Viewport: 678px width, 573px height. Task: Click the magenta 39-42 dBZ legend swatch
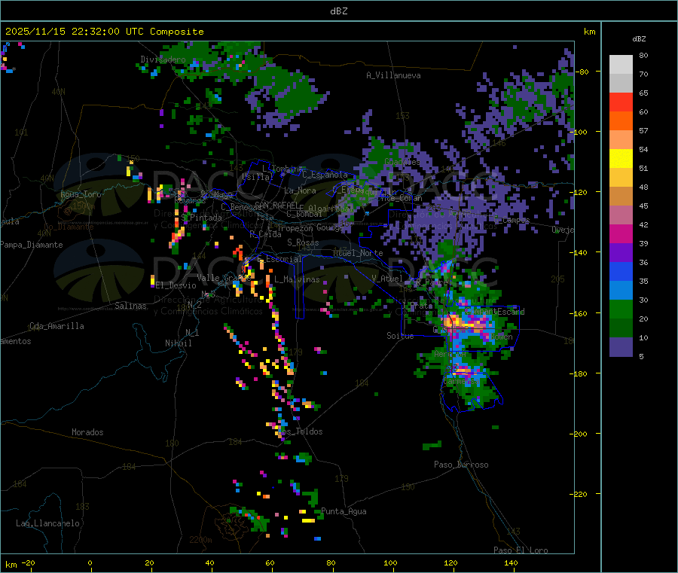point(621,233)
